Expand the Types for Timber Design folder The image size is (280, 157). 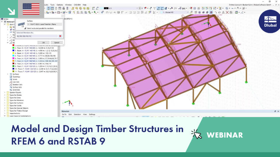tap(5, 111)
